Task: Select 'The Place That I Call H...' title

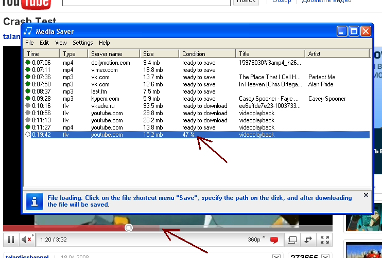Action: point(270,77)
